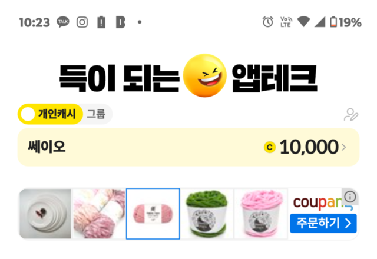Tap the 19% battery indicator

(346, 22)
